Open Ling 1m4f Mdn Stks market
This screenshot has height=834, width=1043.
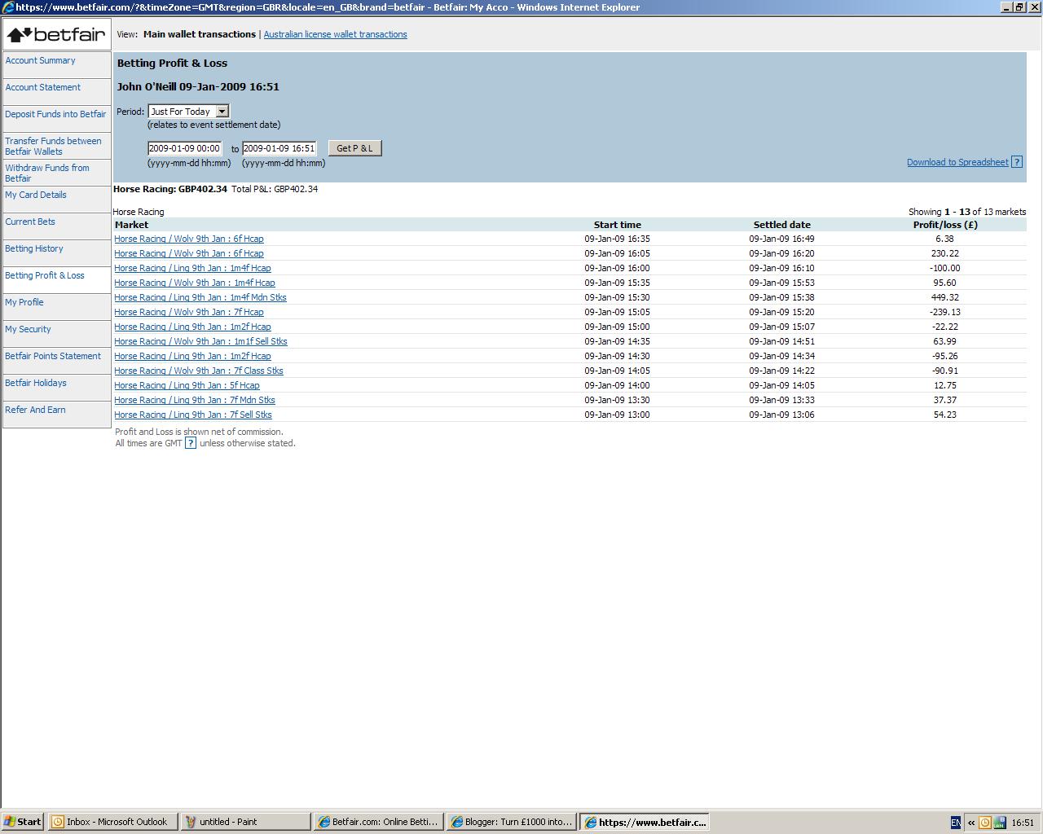pos(200,297)
